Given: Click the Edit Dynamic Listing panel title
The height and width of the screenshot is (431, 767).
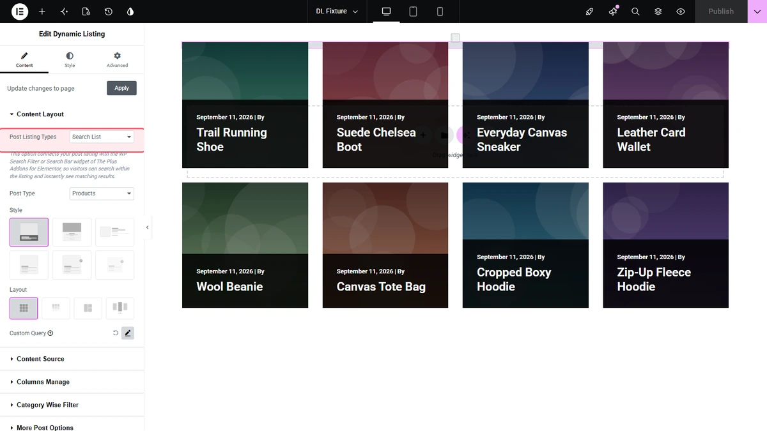Looking at the screenshot, I should (72, 34).
